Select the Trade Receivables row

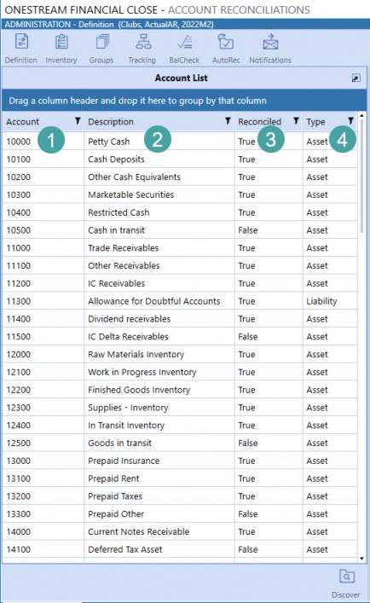(x=180, y=247)
